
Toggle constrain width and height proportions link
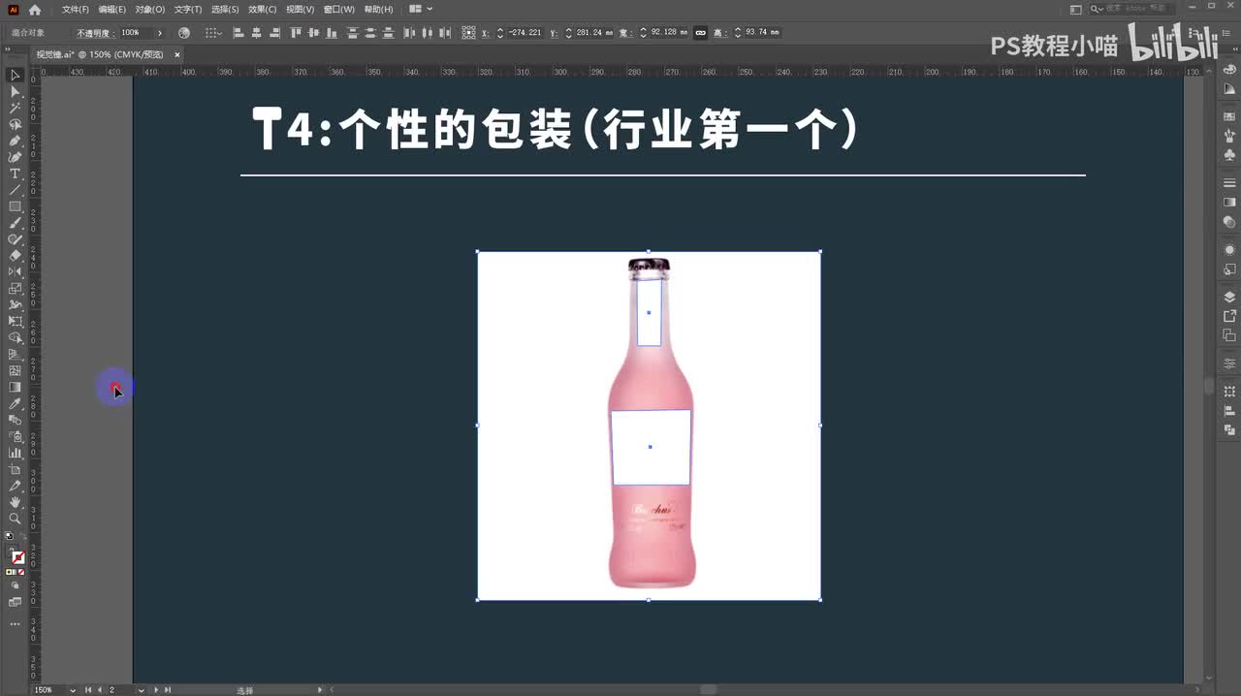click(701, 32)
